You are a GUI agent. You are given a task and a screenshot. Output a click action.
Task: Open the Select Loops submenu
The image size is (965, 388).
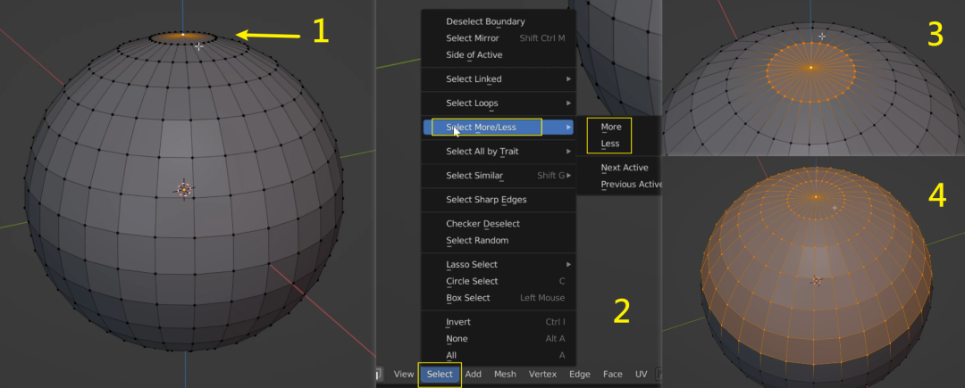click(499, 103)
